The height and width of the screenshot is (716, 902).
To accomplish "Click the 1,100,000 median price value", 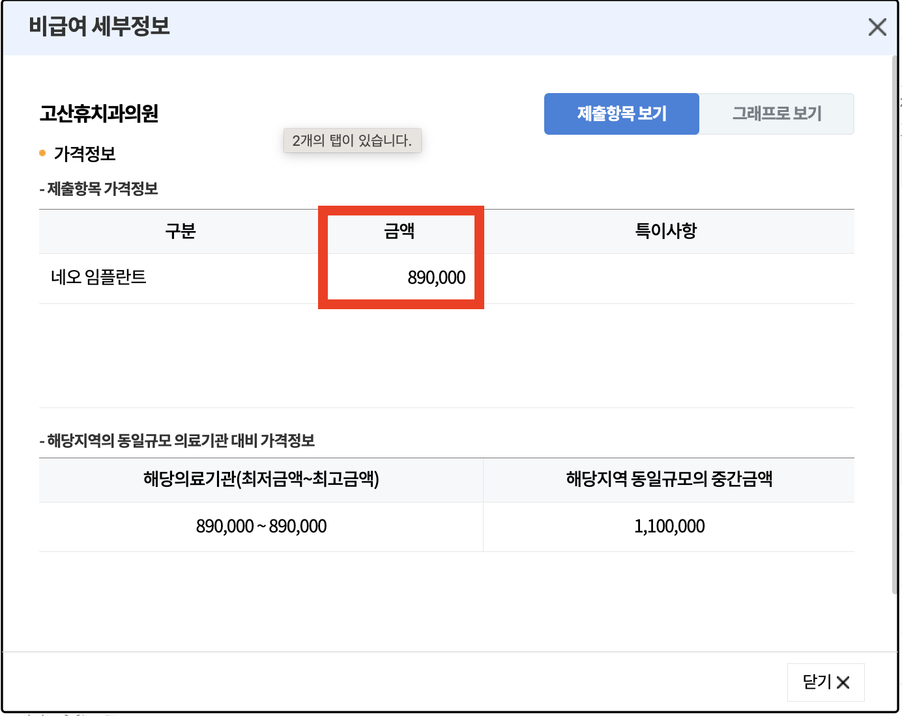I will [x=669, y=526].
